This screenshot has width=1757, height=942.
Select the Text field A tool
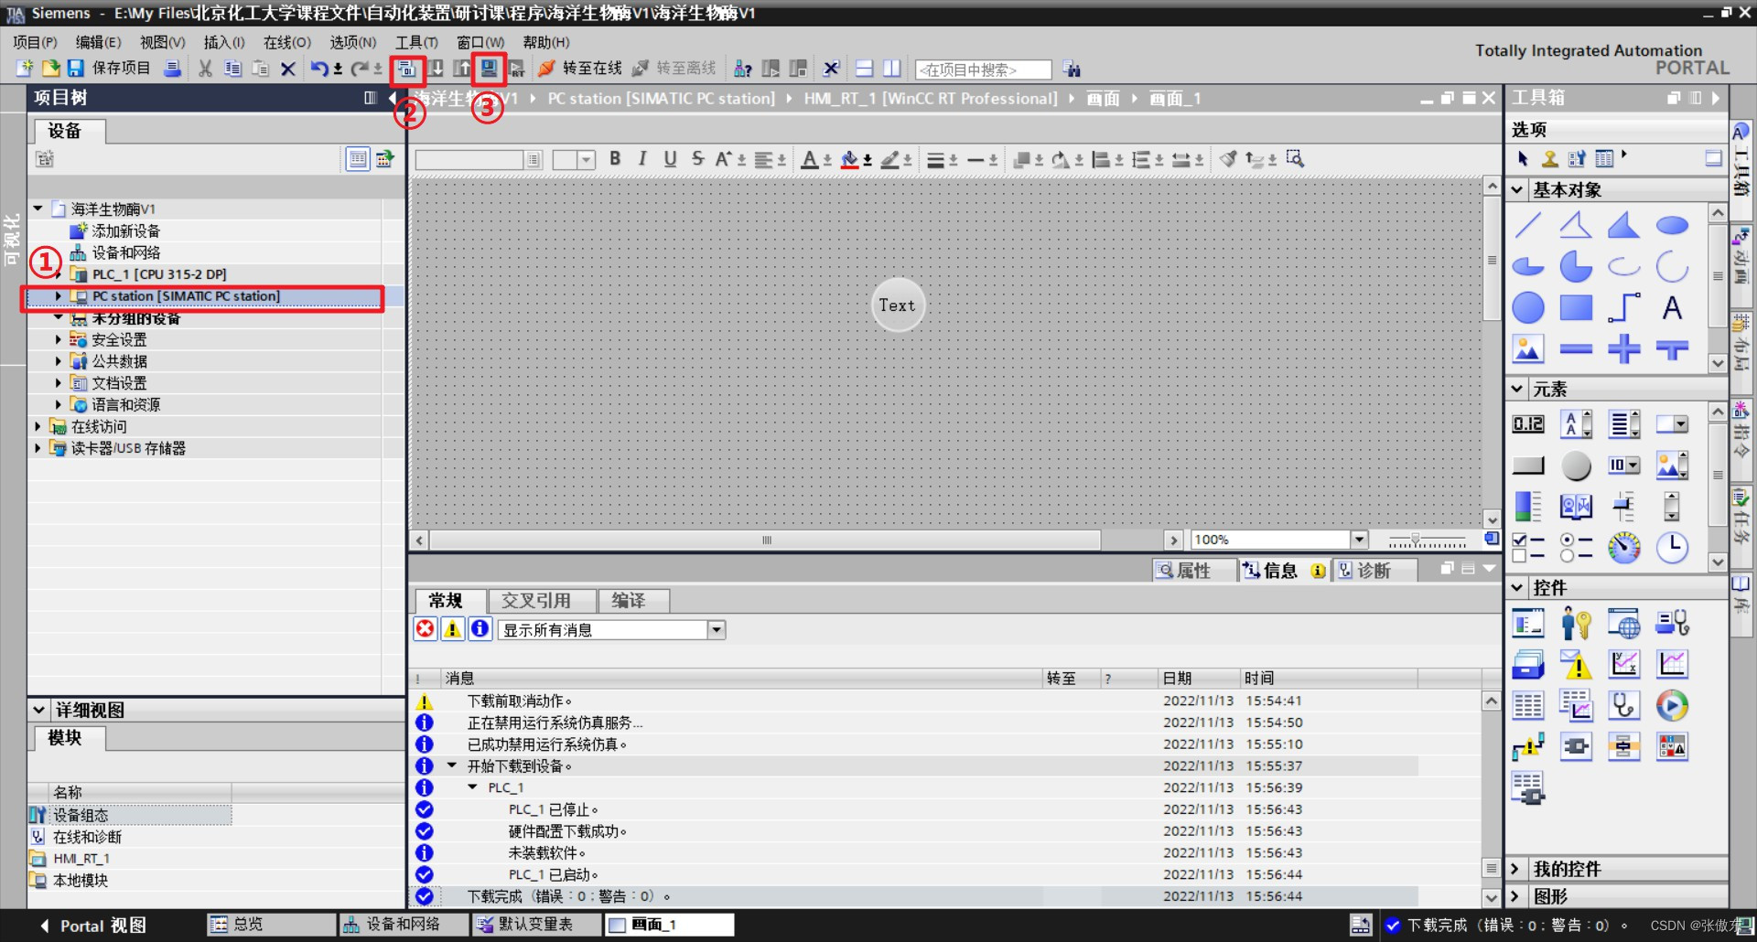(1672, 308)
